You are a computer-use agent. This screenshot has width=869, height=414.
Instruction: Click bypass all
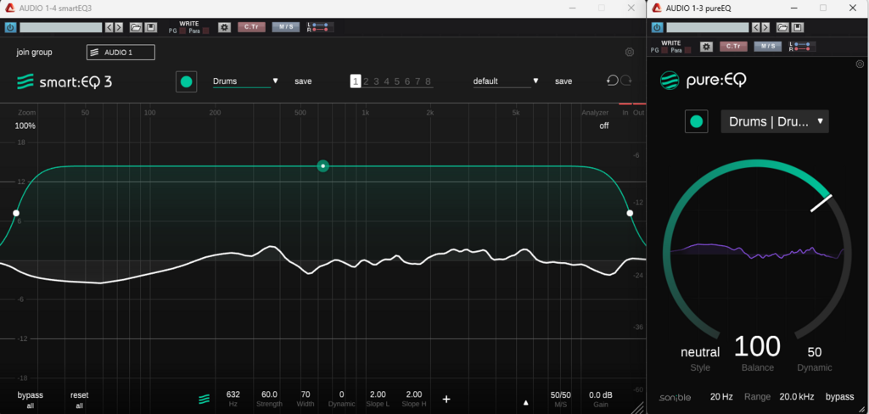pyautogui.click(x=30, y=400)
